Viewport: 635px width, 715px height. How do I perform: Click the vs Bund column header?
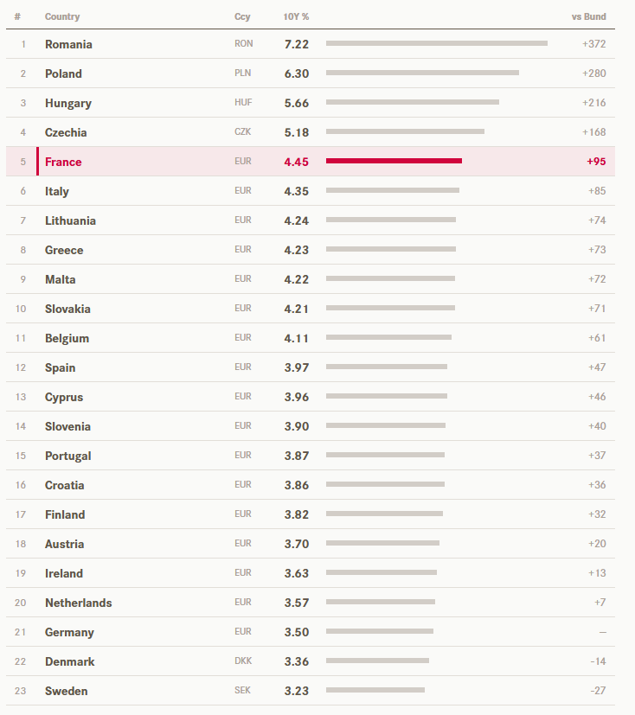tap(588, 17)
